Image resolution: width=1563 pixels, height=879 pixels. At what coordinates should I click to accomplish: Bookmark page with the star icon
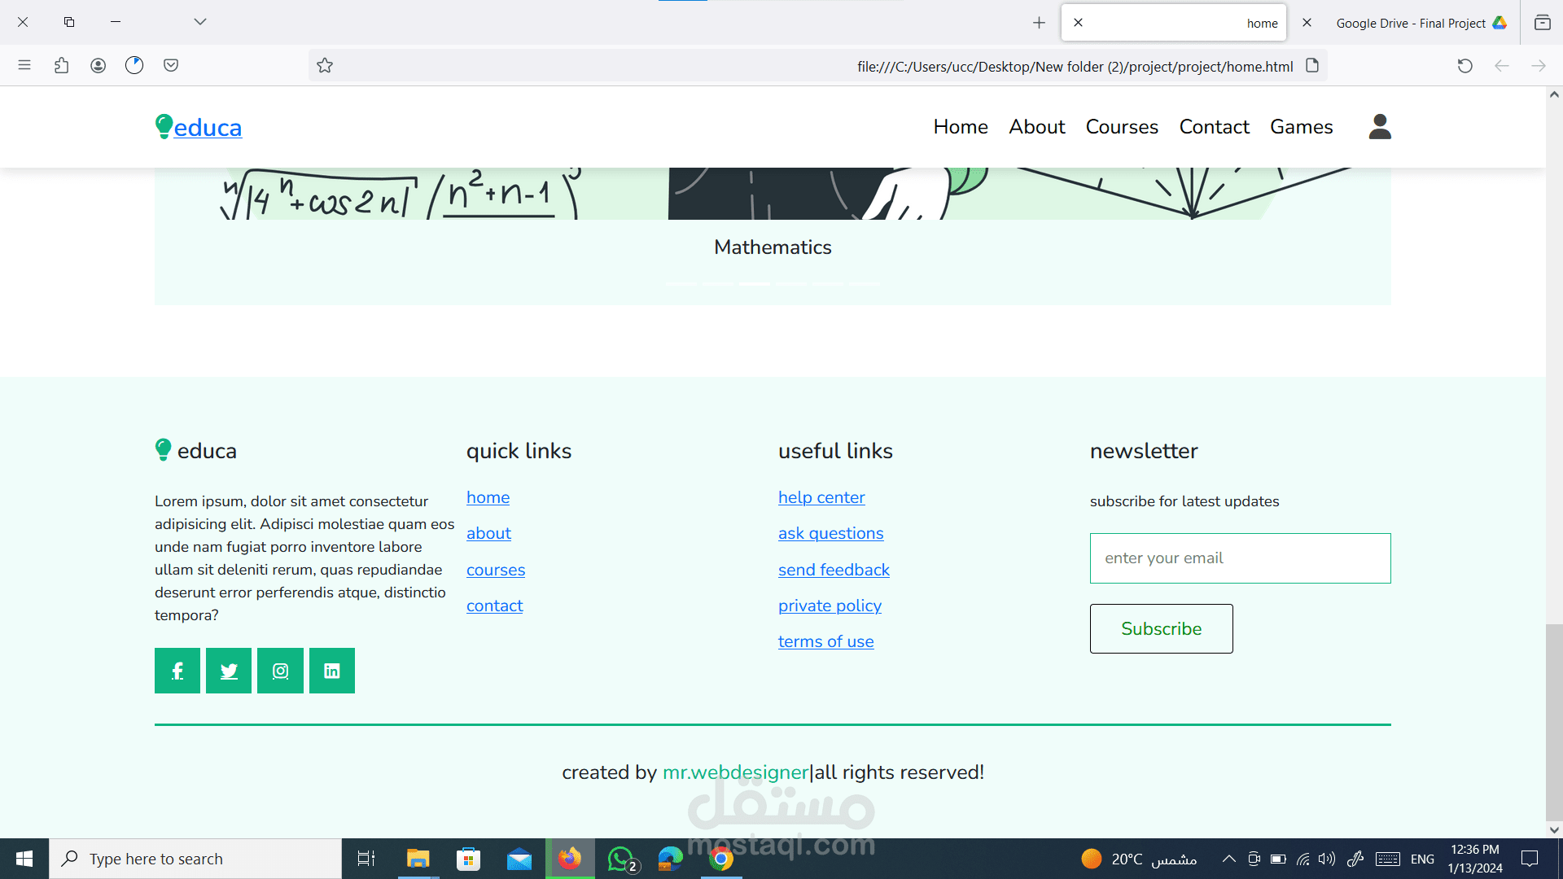point(325,66)
